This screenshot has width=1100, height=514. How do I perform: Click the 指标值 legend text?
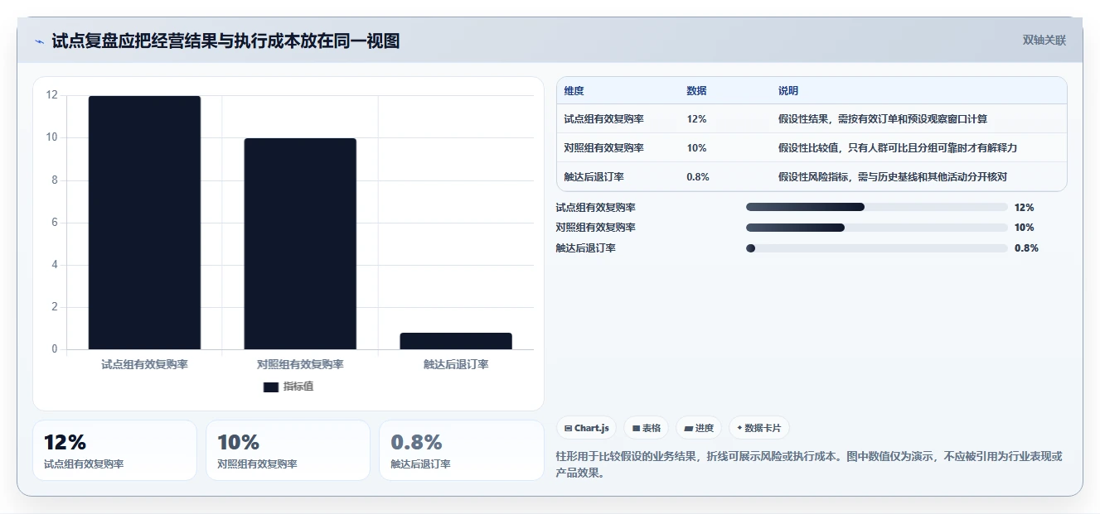pos(298,387)
